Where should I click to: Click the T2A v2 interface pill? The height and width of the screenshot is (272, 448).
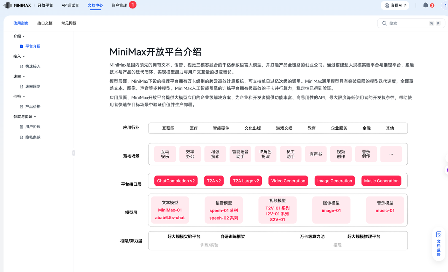click(214, 181)
